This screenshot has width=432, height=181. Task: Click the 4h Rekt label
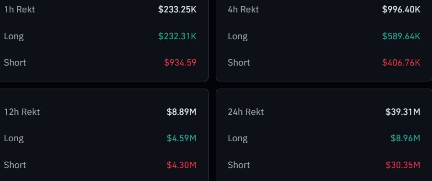pos(243,10)
